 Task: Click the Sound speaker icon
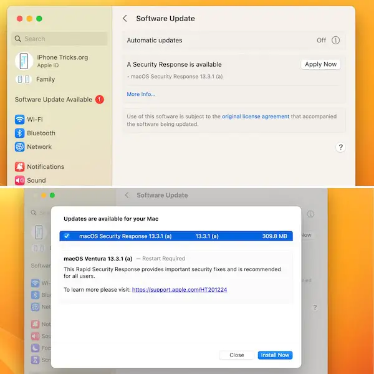(20, 180)
